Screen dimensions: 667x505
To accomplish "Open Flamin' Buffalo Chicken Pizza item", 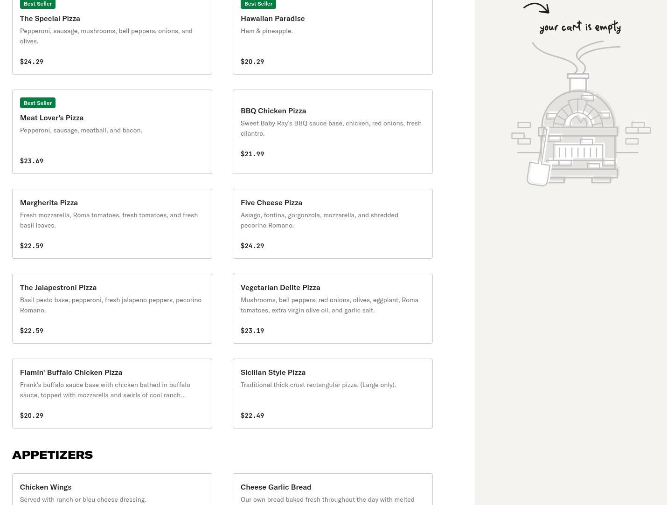I will [x=112, y=394].
